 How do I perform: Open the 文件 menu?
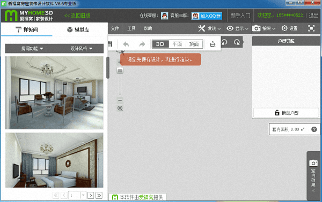[115, 28]
